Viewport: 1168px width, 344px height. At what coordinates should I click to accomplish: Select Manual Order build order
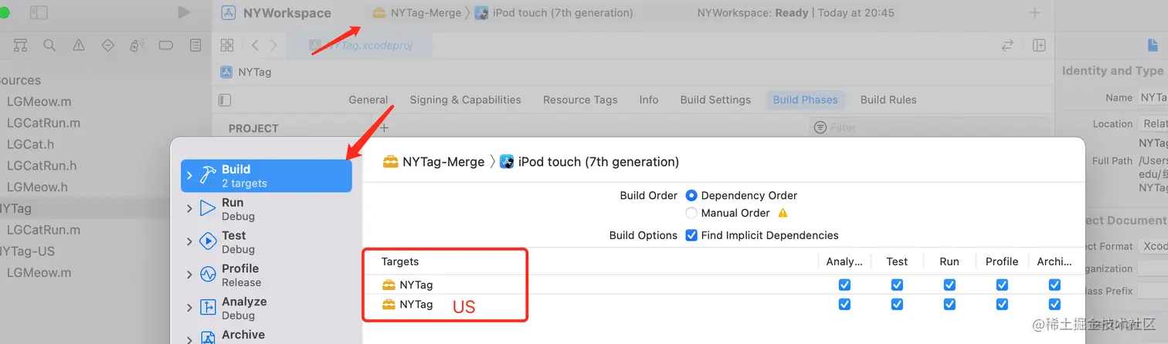(691, 213)
